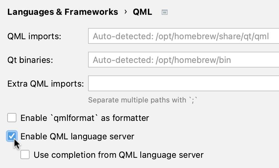The height and width of the screenshot is (168, 279).
Task: Click the 'Enable qmlformat as formatter' label text
Action: [85, 118]
